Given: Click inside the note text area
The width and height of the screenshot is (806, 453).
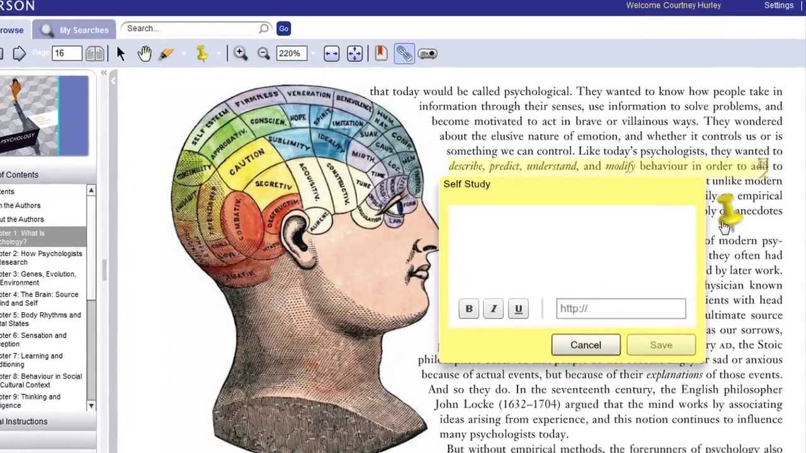Looking at the screenshot, I should (x=572, y=249).
